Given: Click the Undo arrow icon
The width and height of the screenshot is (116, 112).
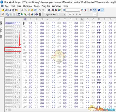Looking at the screenshot, I should (40, 10).
